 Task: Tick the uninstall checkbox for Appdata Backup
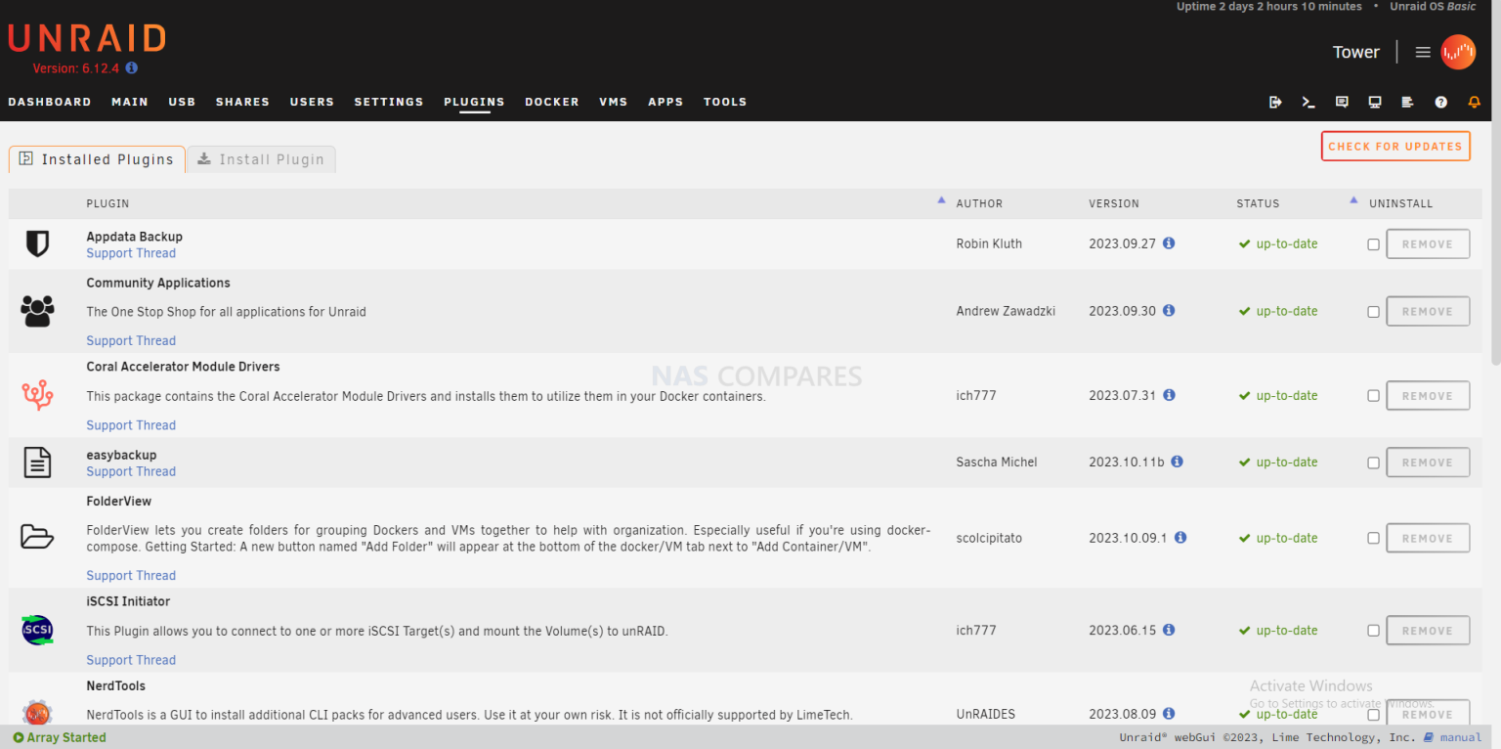(x=1373, y=244)
